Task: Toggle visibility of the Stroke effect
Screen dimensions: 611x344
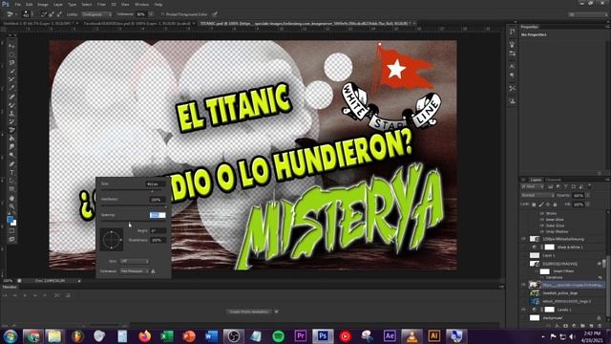Action: click(541, 214)
